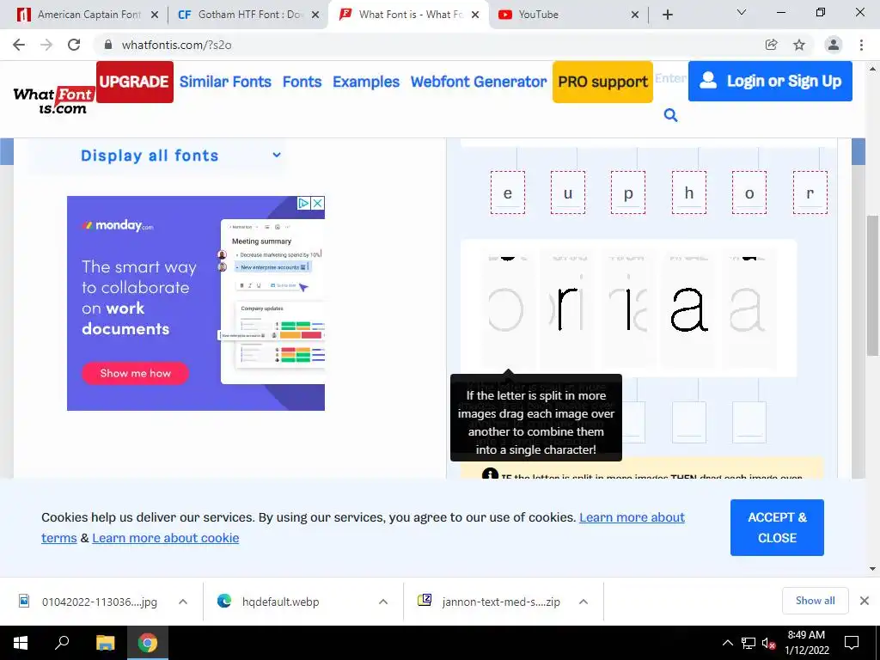Screen dimensions: 880x660
Task: Click the Enter search text field in header
Action: [x=670, y=78]
